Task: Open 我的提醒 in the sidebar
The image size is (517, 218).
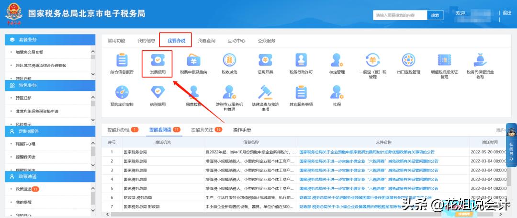Action: point(24,202)
